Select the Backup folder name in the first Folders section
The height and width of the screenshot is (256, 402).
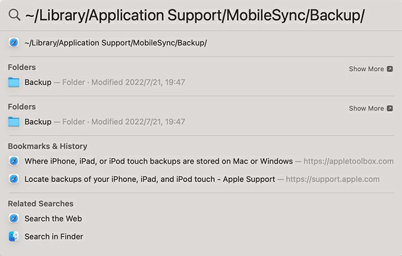tap(38, 82)
